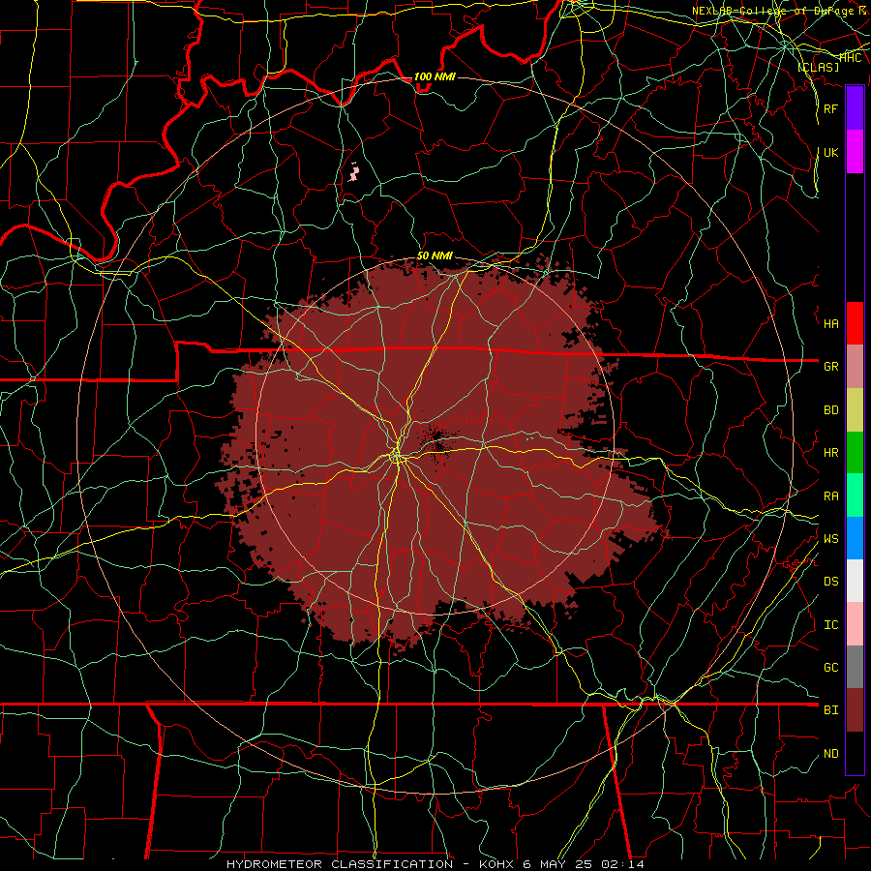Screen dimensions: 871x871
Task: Click the magenta UK color swatch
Action: 855,152
